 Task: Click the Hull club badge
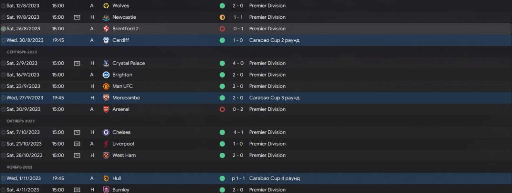(106, 178)
